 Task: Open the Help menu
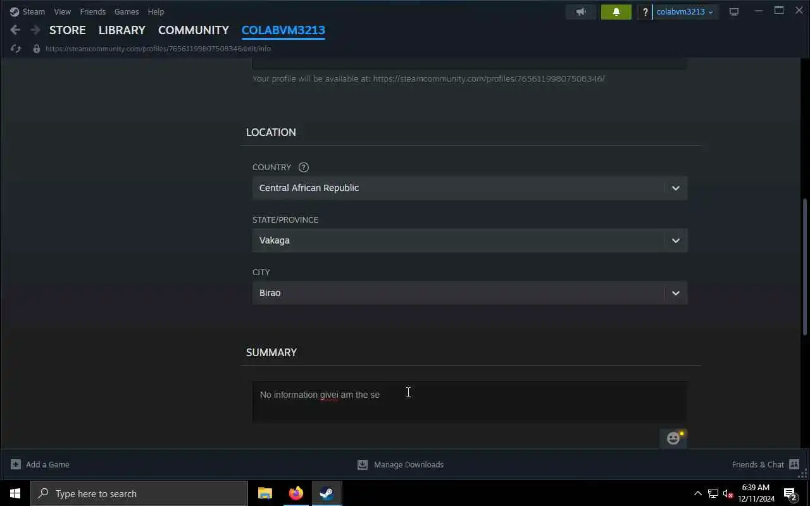[156, 11]
